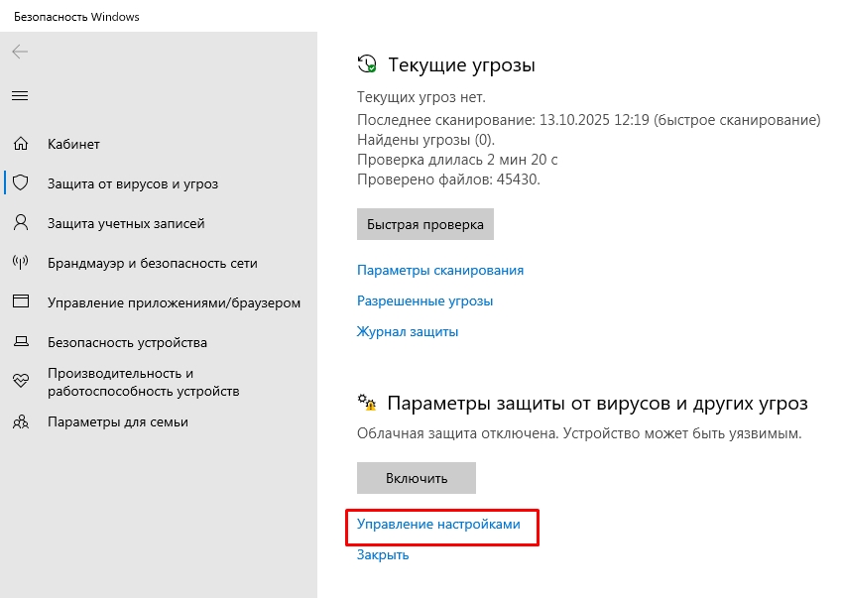Dismiss the warning via Закрыть link

click(383, 554)
